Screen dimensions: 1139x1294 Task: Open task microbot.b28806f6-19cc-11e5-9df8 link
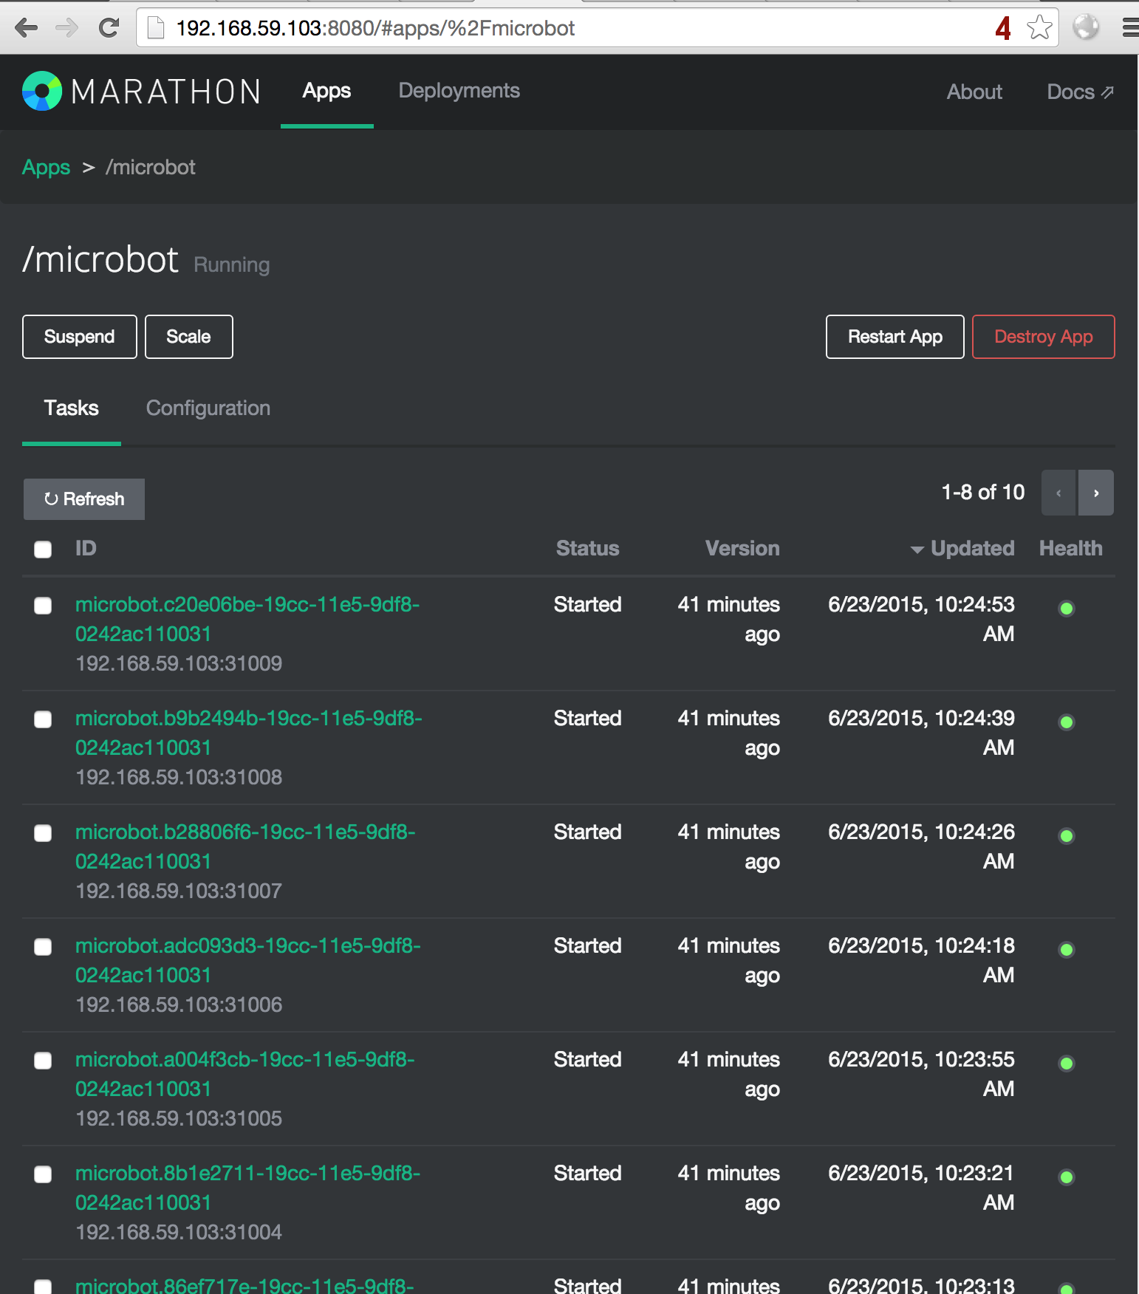click(245, 846)
